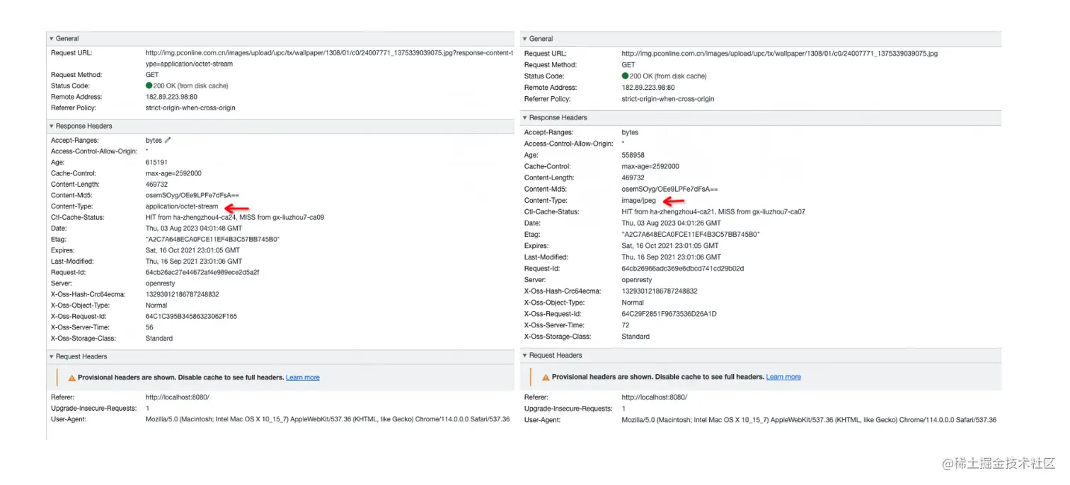Open the Learn more link in the right panel
This screenshot has width=1070, height=485.
click(x=783, y=377)
